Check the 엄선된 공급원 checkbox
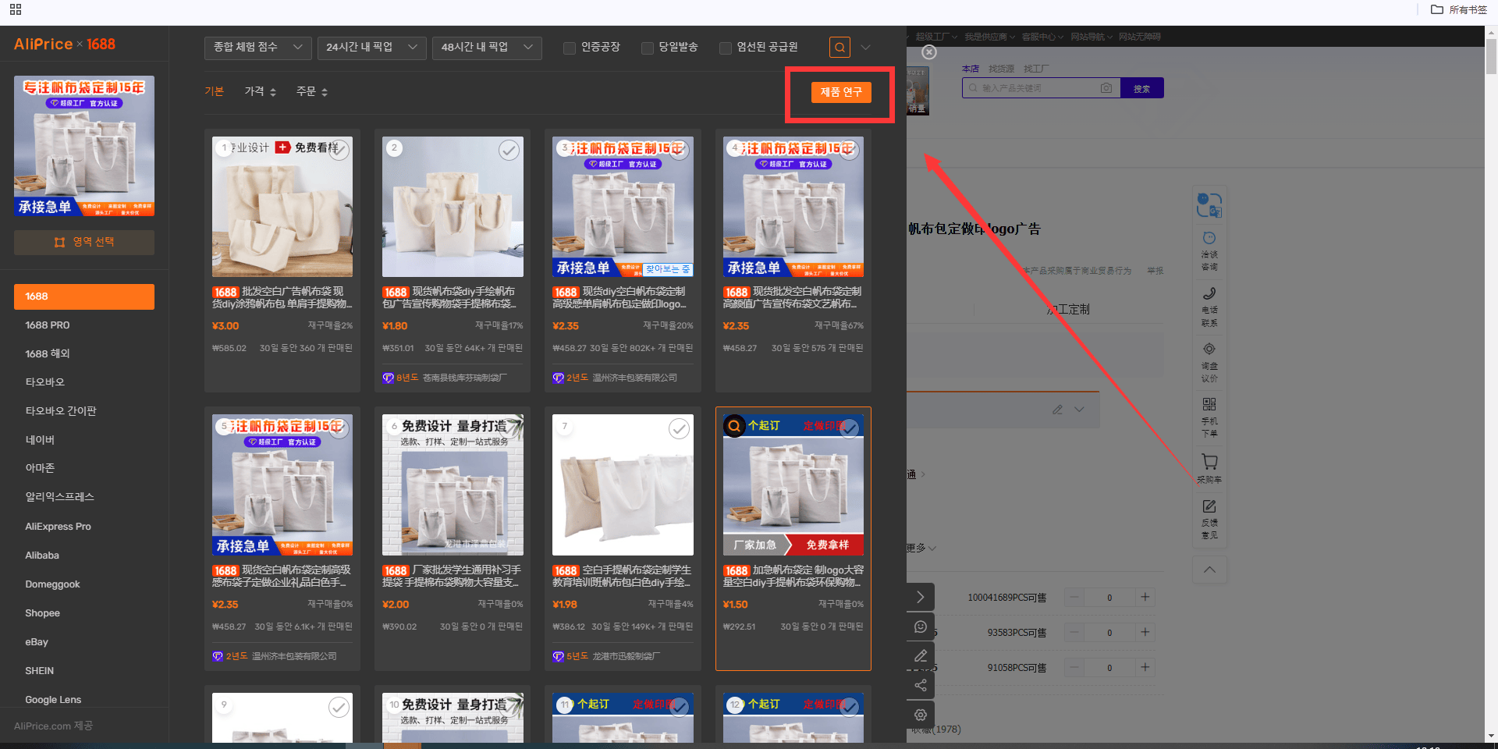 click(x=726, y=48)
